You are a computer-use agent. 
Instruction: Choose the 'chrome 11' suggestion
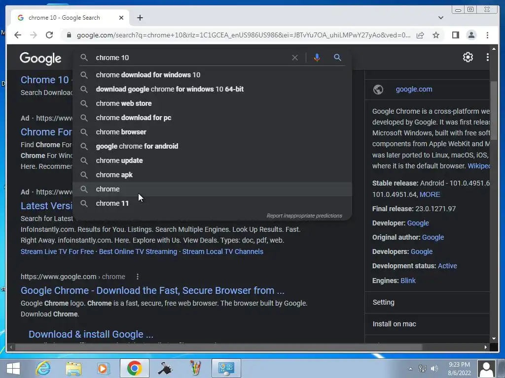213,203
